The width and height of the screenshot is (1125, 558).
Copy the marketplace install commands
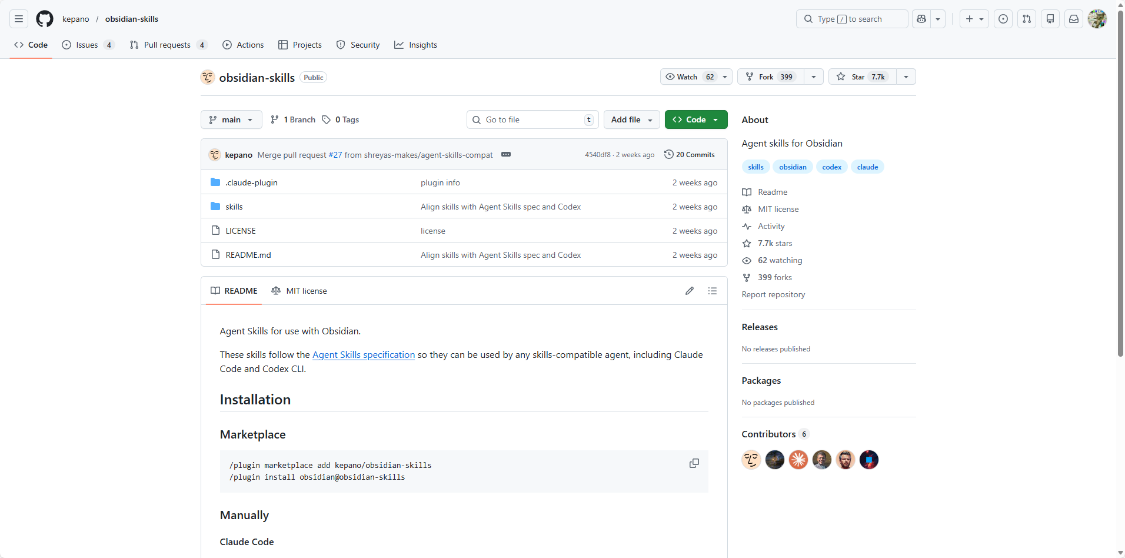point(694,463)
